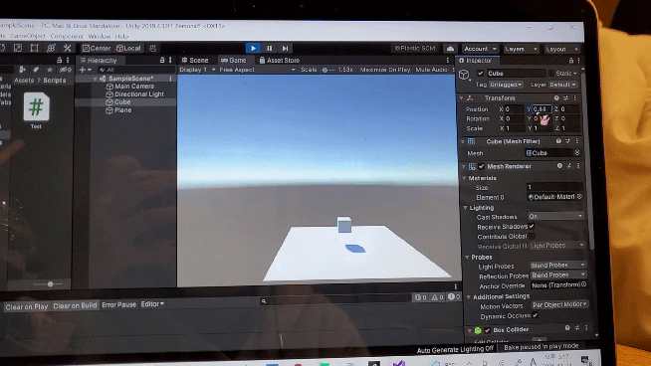This screenshot has width=651, height=366.
Task: Click Maximize On Play button
Action: click(385, 70)
